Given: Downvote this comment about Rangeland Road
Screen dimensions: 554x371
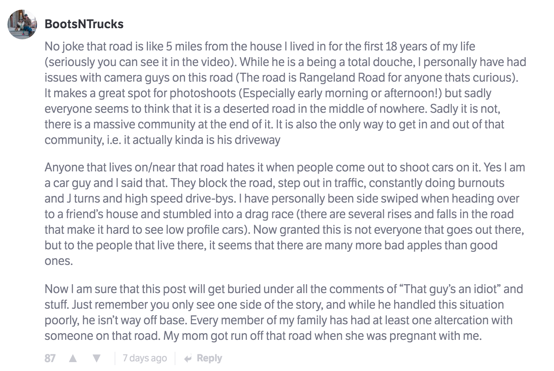Looking at the screenshot, I should click(97, 357).
